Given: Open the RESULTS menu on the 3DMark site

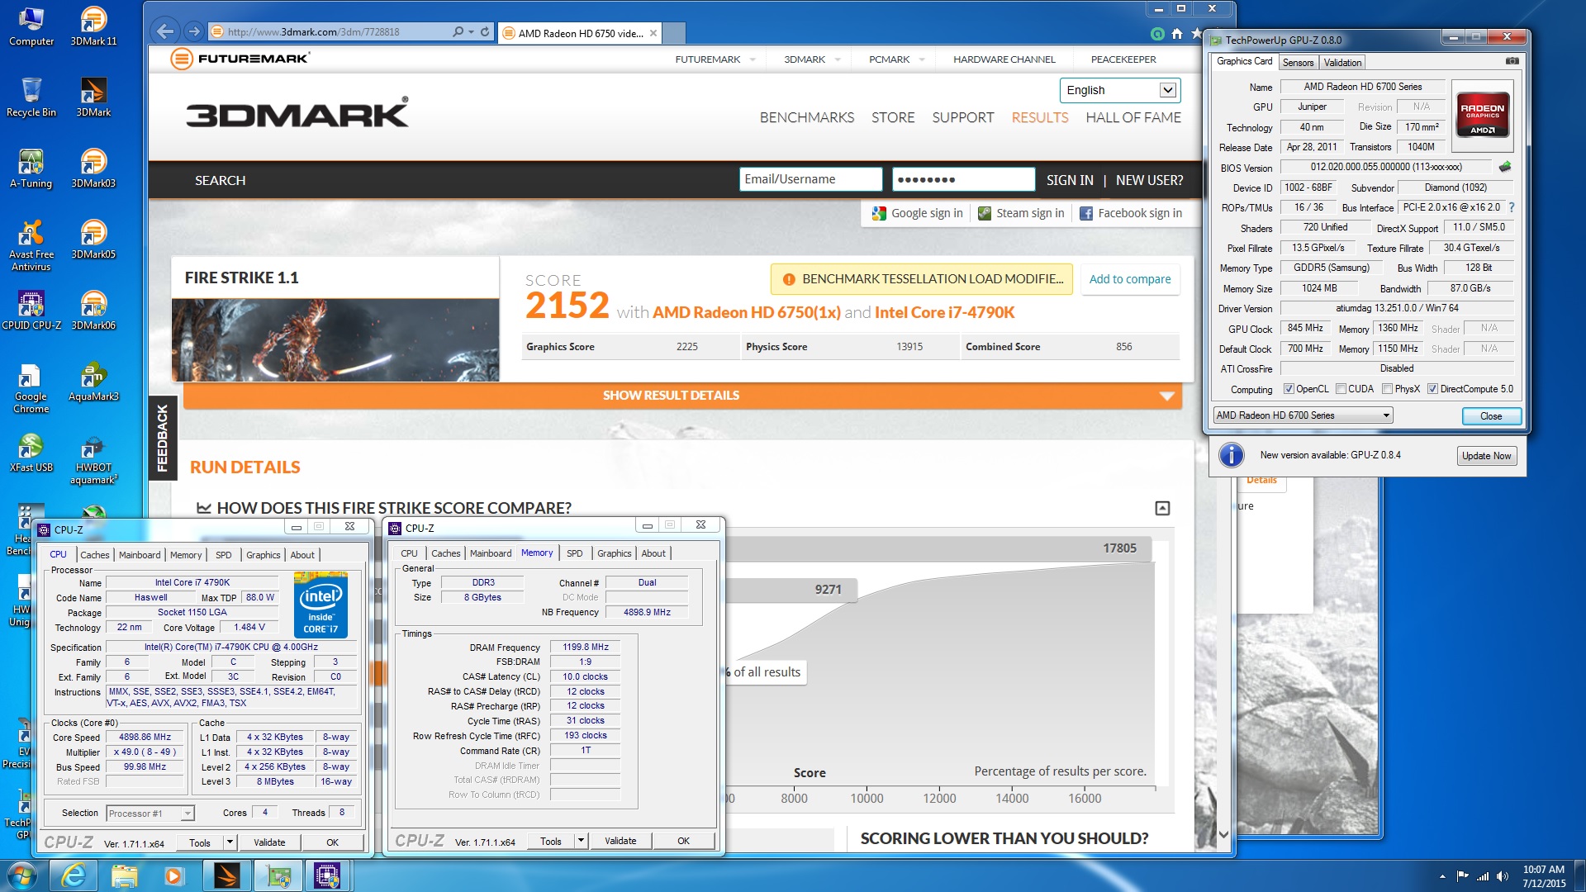Looking at the screenshot, I should (x=1040, y=117).
